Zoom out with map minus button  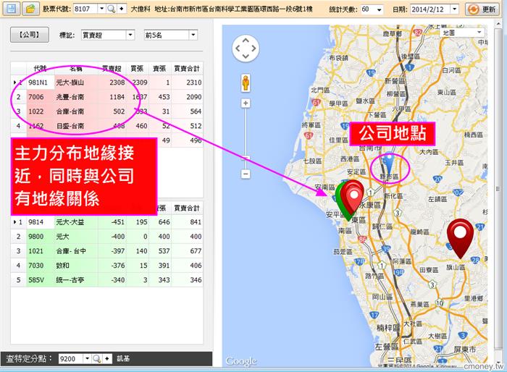pyautogui.click(x=246, y=174)
